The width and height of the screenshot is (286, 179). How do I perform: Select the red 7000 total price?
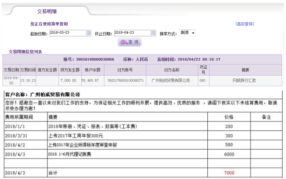click(229, 173)
